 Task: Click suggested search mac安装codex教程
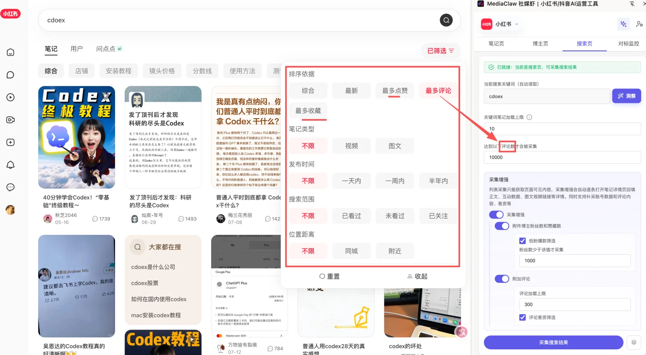[156, 315]
